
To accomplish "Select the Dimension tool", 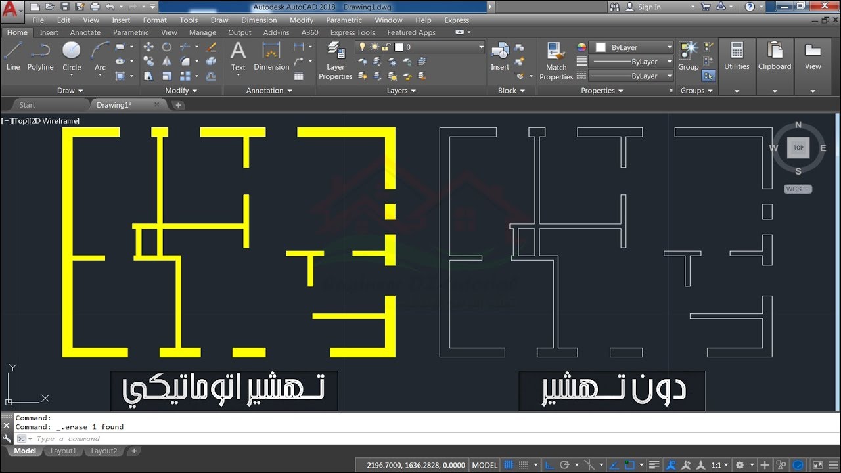I will click(271, 56).
